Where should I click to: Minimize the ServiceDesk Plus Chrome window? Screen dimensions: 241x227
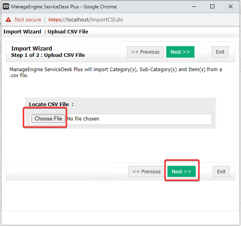(194, 7)
